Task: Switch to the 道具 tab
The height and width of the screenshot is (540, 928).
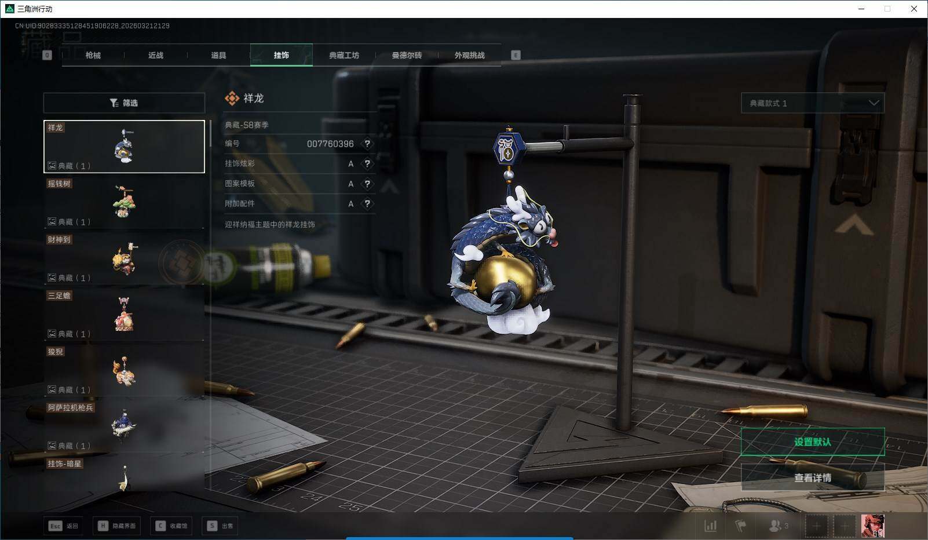Action: coord(218,55)
